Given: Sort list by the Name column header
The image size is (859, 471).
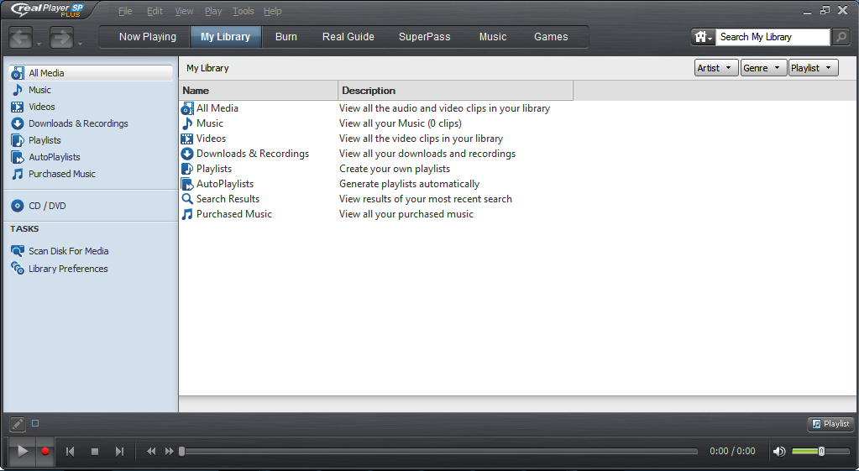Looking at the screenshot, I should click(x=258, y=91).
